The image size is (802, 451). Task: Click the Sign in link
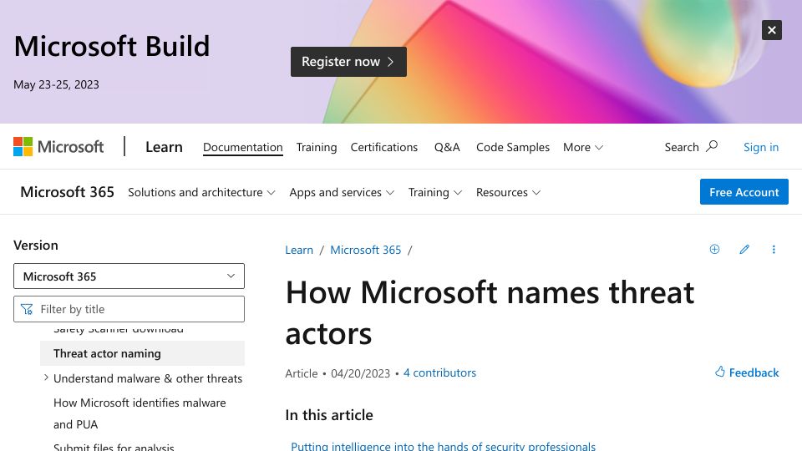[761, 147]
